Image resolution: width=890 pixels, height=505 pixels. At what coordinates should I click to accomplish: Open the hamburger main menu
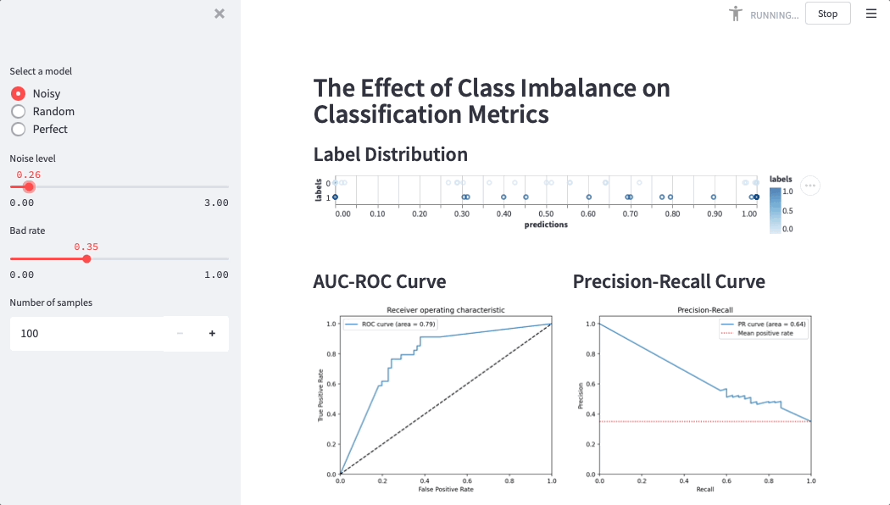click(871, 14)
